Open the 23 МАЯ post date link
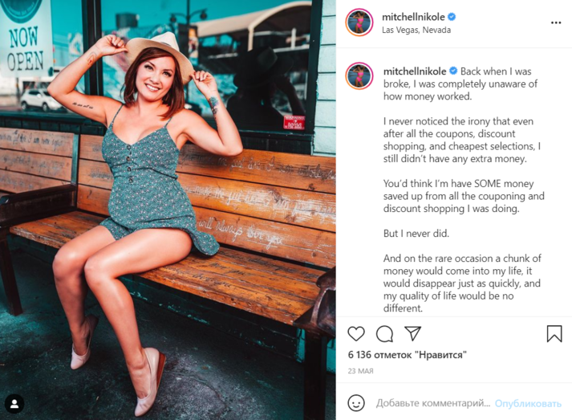The image size is (572, 420). coord(359,370)
